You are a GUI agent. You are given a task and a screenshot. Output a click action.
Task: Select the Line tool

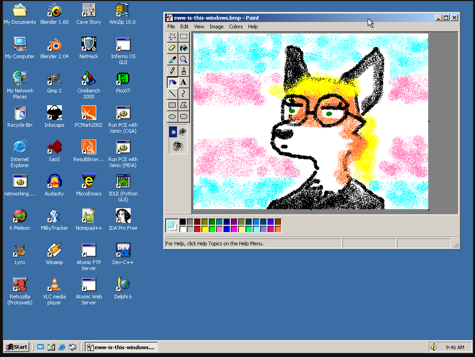pyautogui.click(x=172, y=94)
